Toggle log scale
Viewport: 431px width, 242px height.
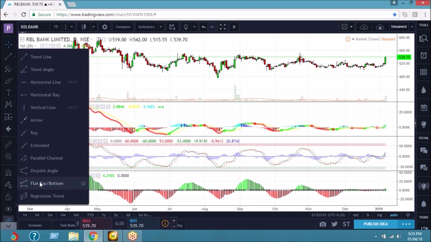[379, 215]
